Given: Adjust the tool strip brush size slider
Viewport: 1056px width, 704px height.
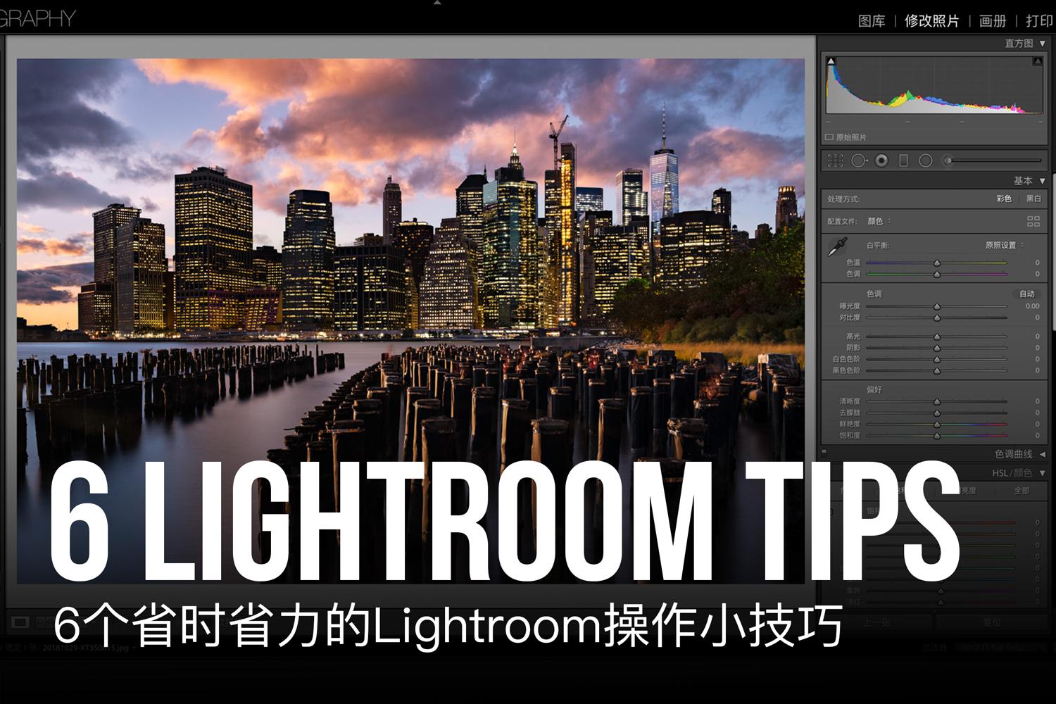Looking at the screenshot, I should [993, 161].
